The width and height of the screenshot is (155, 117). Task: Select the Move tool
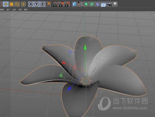pos(6,4)
